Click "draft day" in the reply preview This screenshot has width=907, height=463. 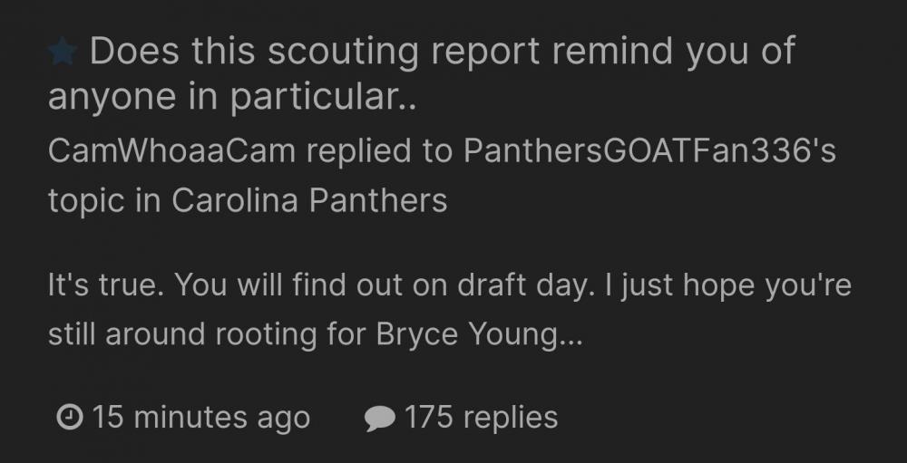coord(513,286)
